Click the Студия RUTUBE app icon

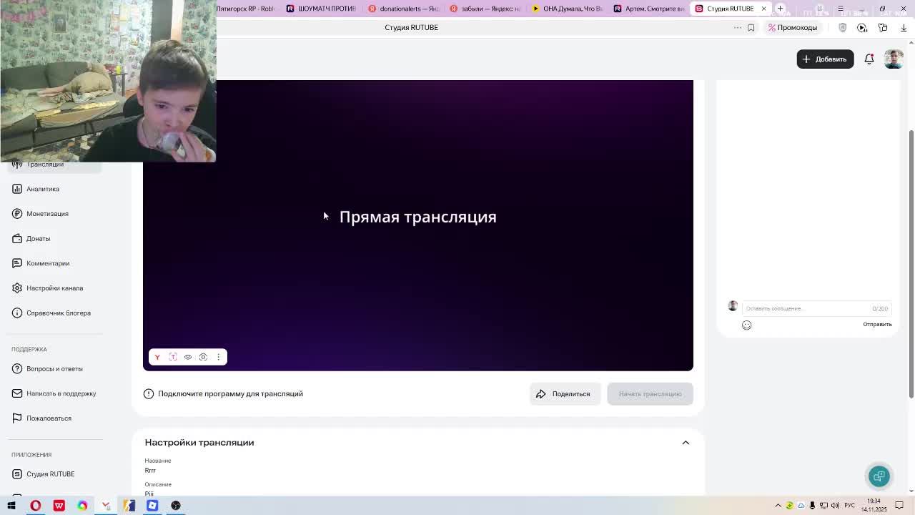[16, 474]
